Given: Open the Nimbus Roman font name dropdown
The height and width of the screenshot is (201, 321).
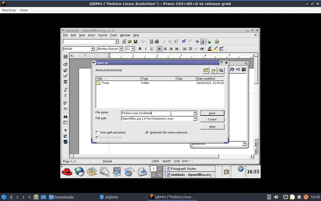Looking at the screenshot, I should (121, 49).
